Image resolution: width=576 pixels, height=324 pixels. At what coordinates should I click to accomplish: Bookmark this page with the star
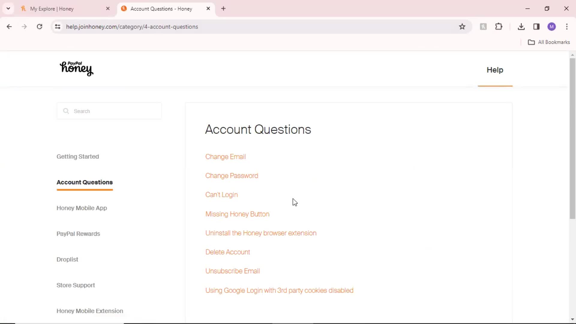(462, 27)
